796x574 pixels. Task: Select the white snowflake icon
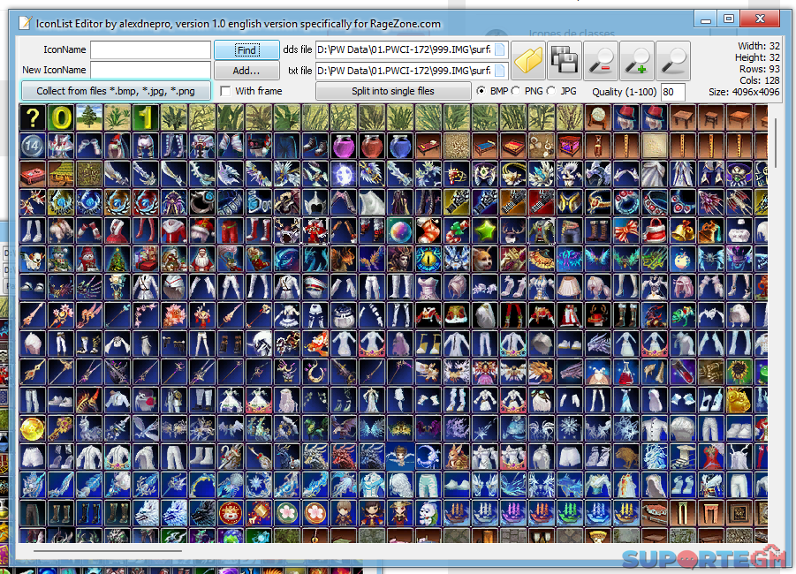(570, 429)
